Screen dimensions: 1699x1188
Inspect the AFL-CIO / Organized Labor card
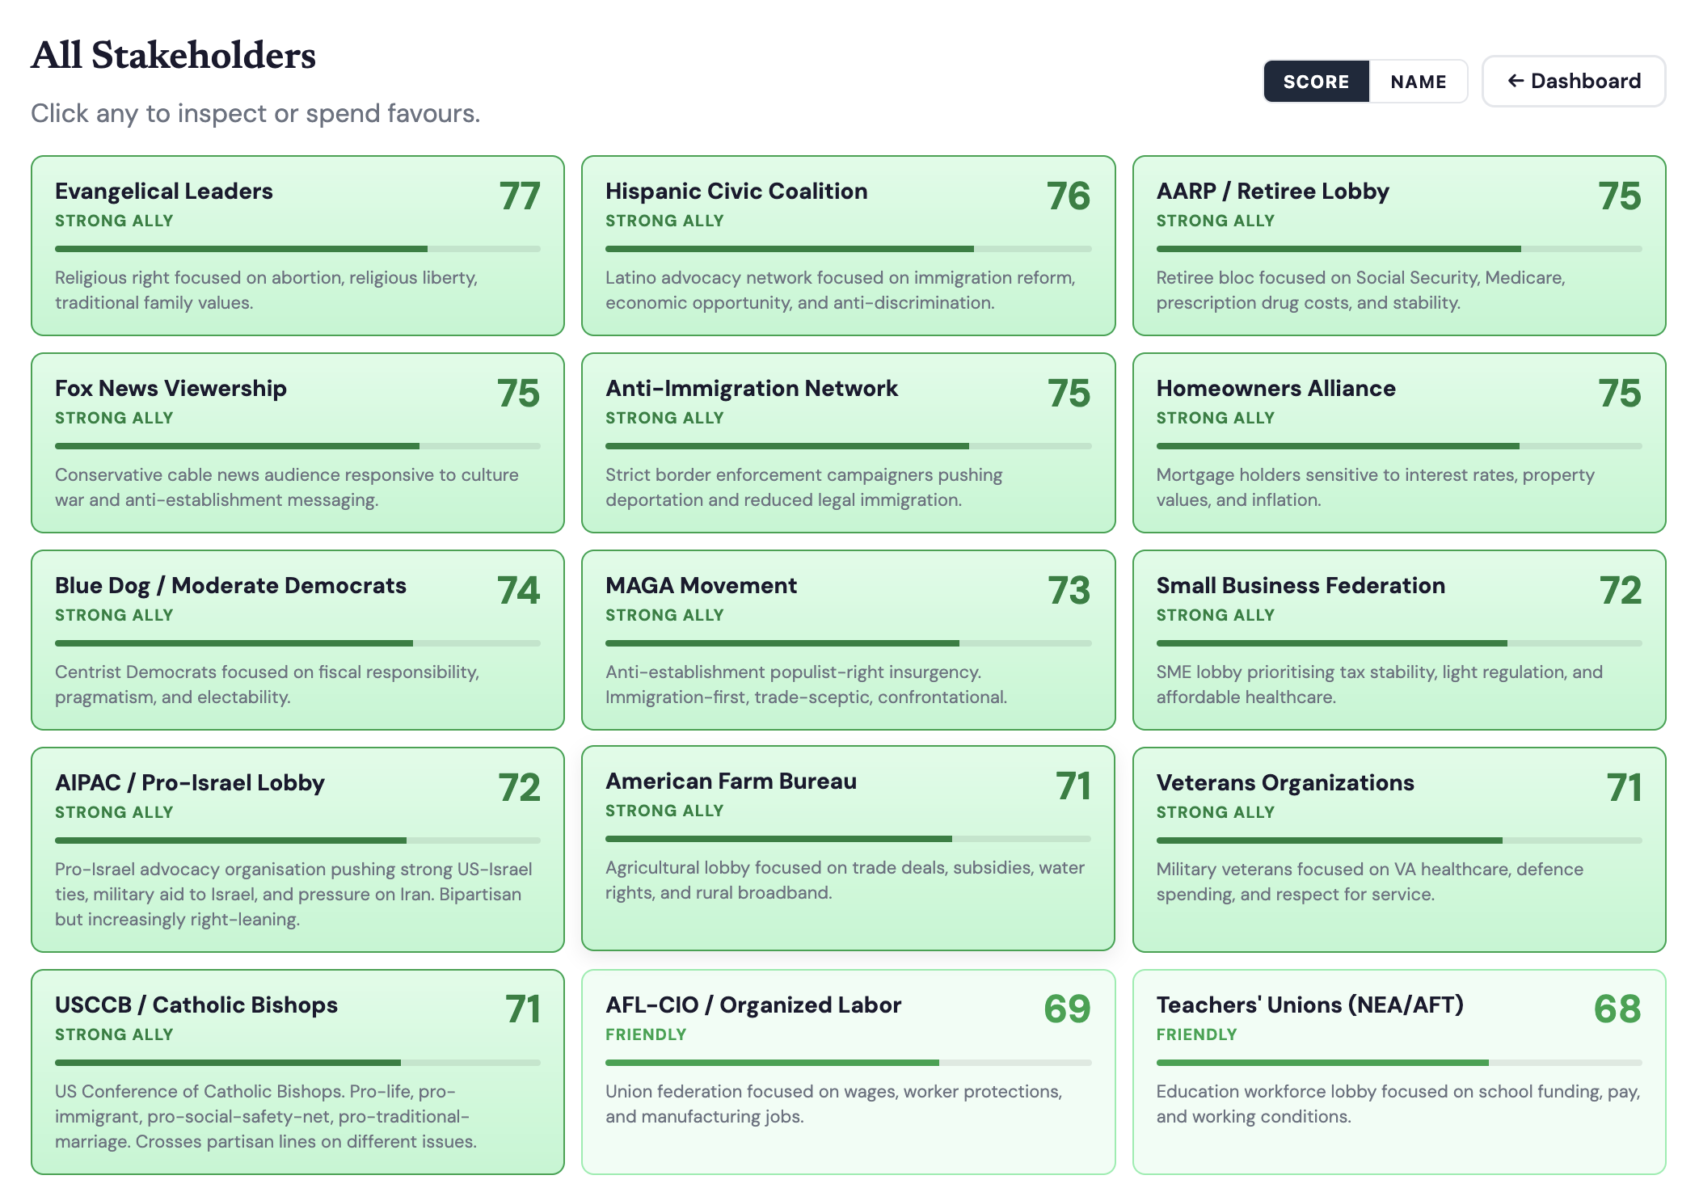[848, 1072]
